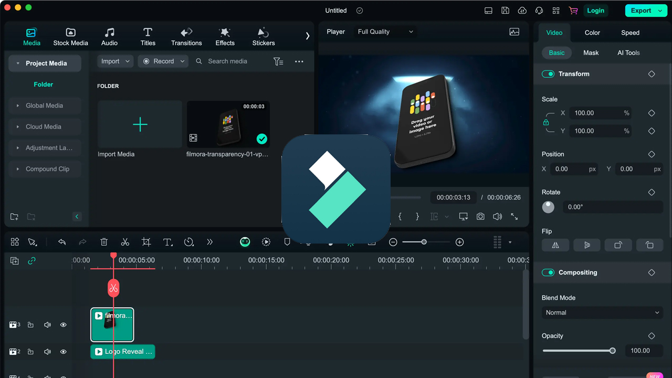This screenshot has width=672, height=378.
Task: Lock track 3
Action: click(30, 325)
